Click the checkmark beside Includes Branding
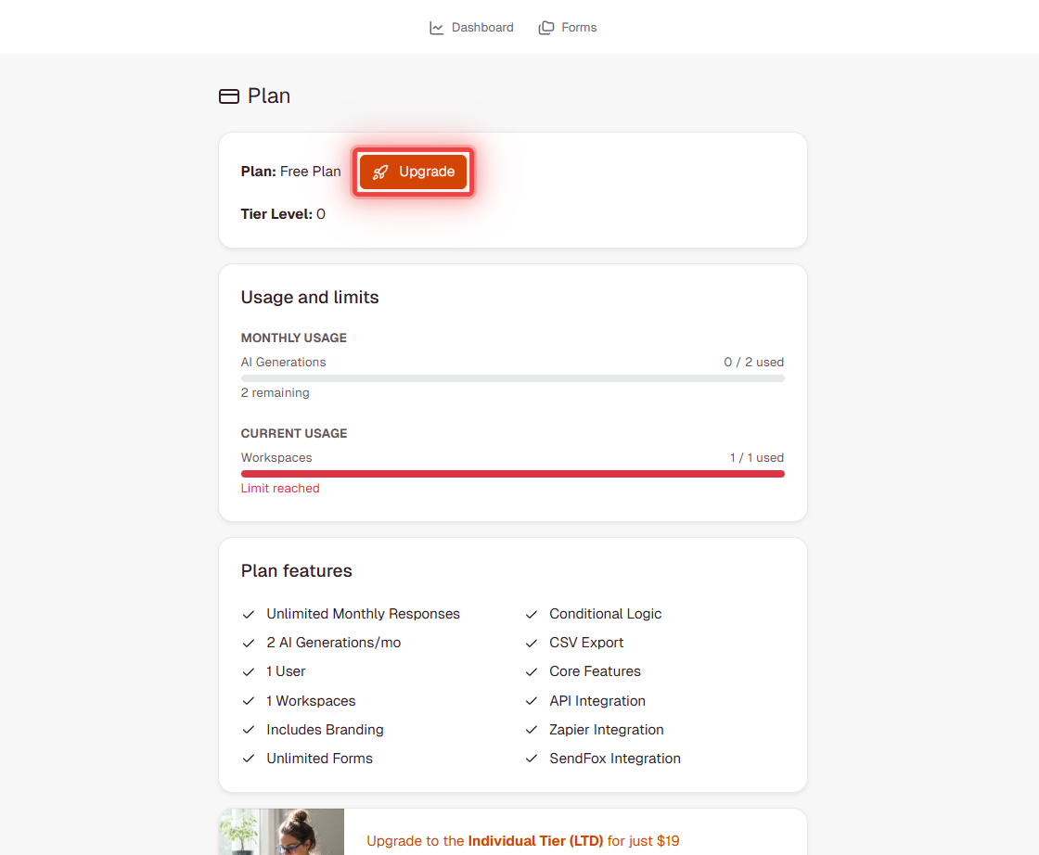 click(249, 730)
